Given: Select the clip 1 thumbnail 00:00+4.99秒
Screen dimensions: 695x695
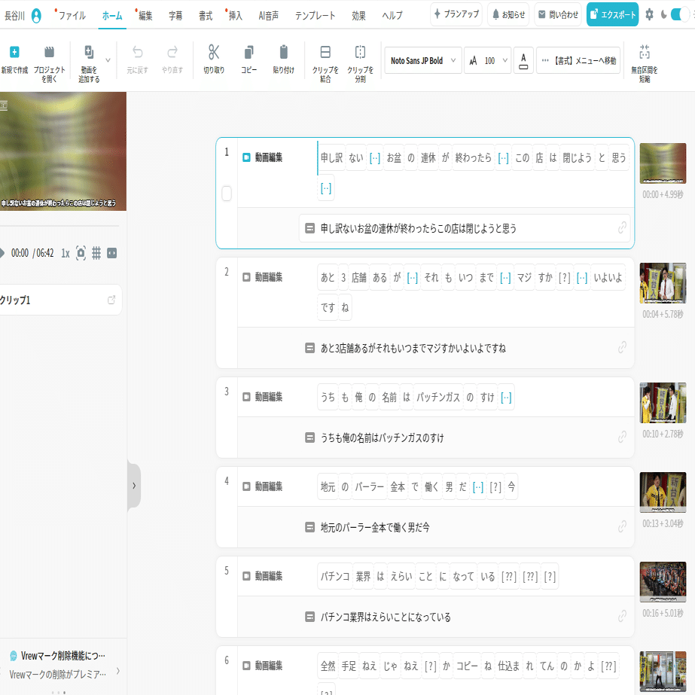Looking at the screenshot, I should coord(663,163).
